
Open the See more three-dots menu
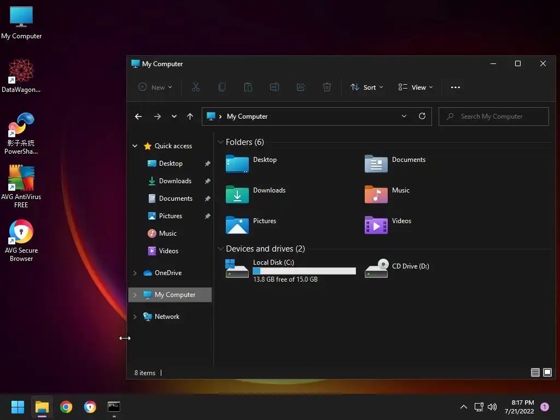[456, 87]
